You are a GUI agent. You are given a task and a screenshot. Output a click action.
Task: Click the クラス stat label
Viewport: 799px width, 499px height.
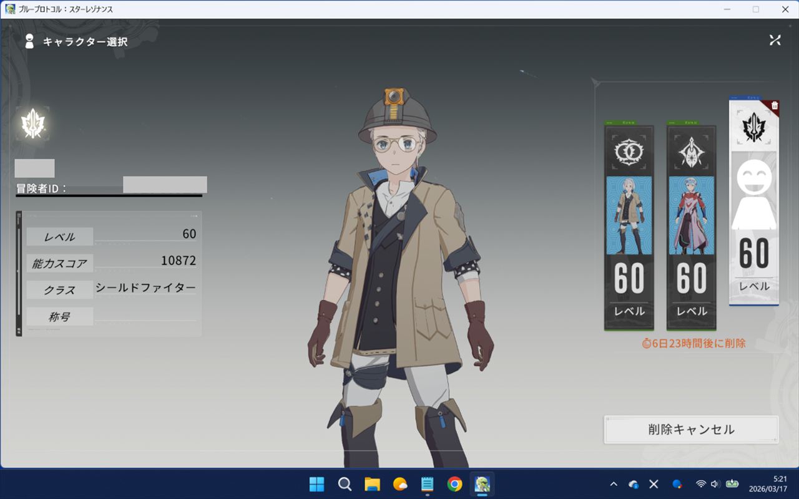point(60,290)
